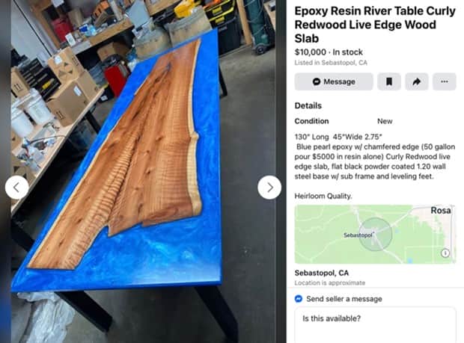
Task: Click the 'Is this available?' message field
Action: 375,325
